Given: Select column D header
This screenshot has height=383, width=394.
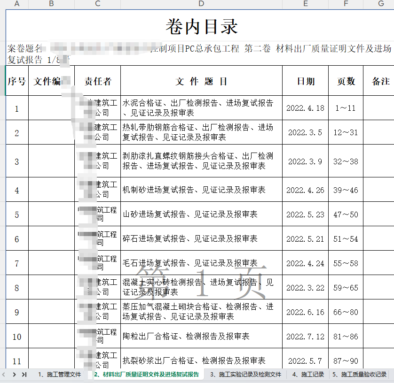Looking at the screenshot, I should (201, 4).
